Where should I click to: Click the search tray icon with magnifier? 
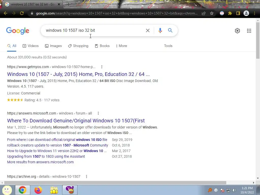(210, 190)
